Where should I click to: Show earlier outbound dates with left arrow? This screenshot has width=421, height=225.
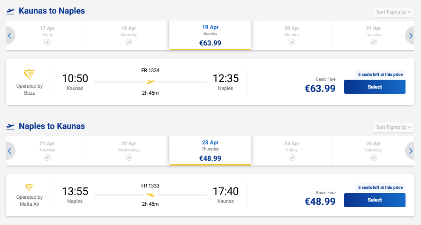coord(10,36)
